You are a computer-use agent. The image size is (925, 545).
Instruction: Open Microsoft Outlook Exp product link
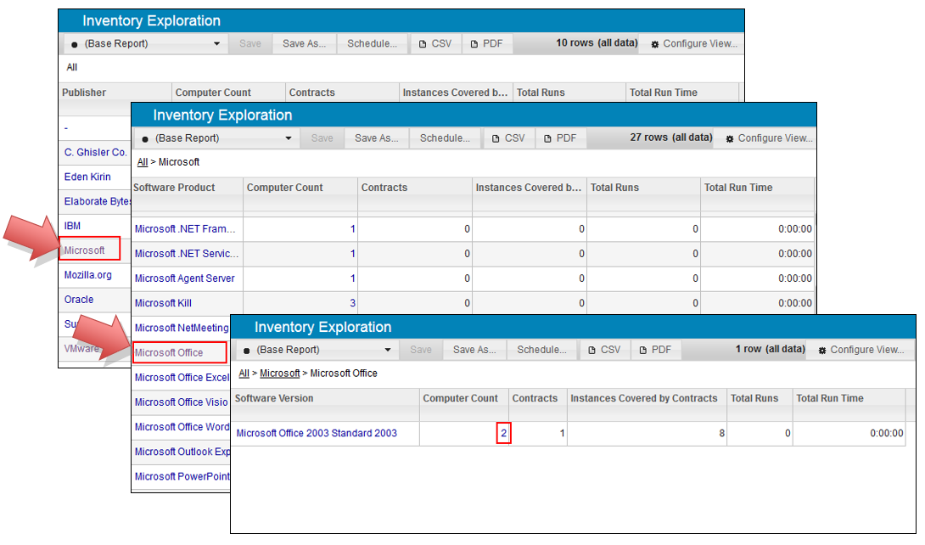pos(182,452)
